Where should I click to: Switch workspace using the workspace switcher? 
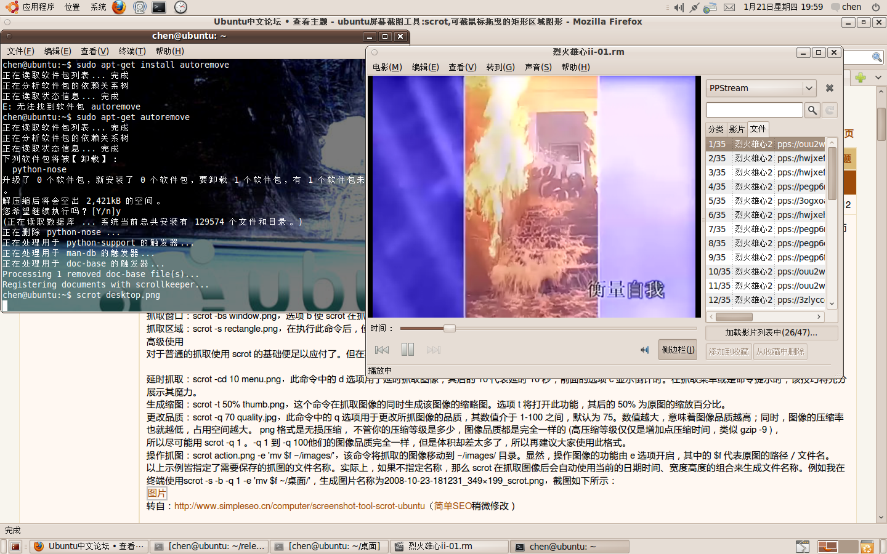click(x=838, y=547)
